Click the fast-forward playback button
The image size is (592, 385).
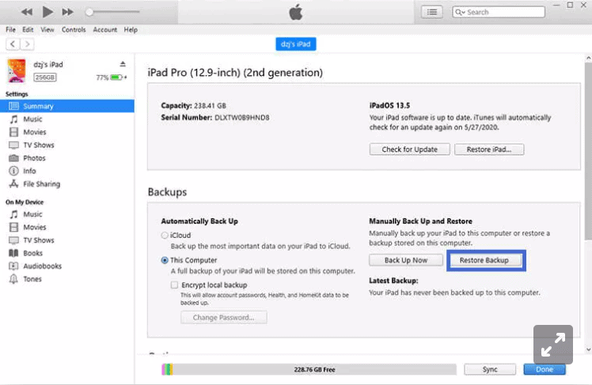click(x=67, y=12)
